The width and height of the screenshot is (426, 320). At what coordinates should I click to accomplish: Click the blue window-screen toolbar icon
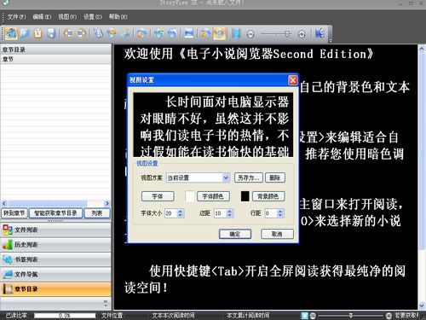(x=188, y=33)
